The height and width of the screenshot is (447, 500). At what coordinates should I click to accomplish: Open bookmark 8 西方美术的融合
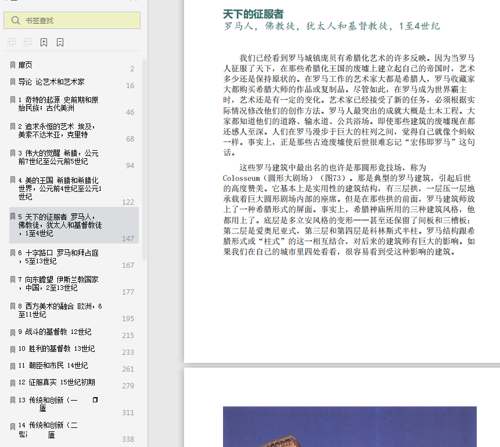(60, 310)
